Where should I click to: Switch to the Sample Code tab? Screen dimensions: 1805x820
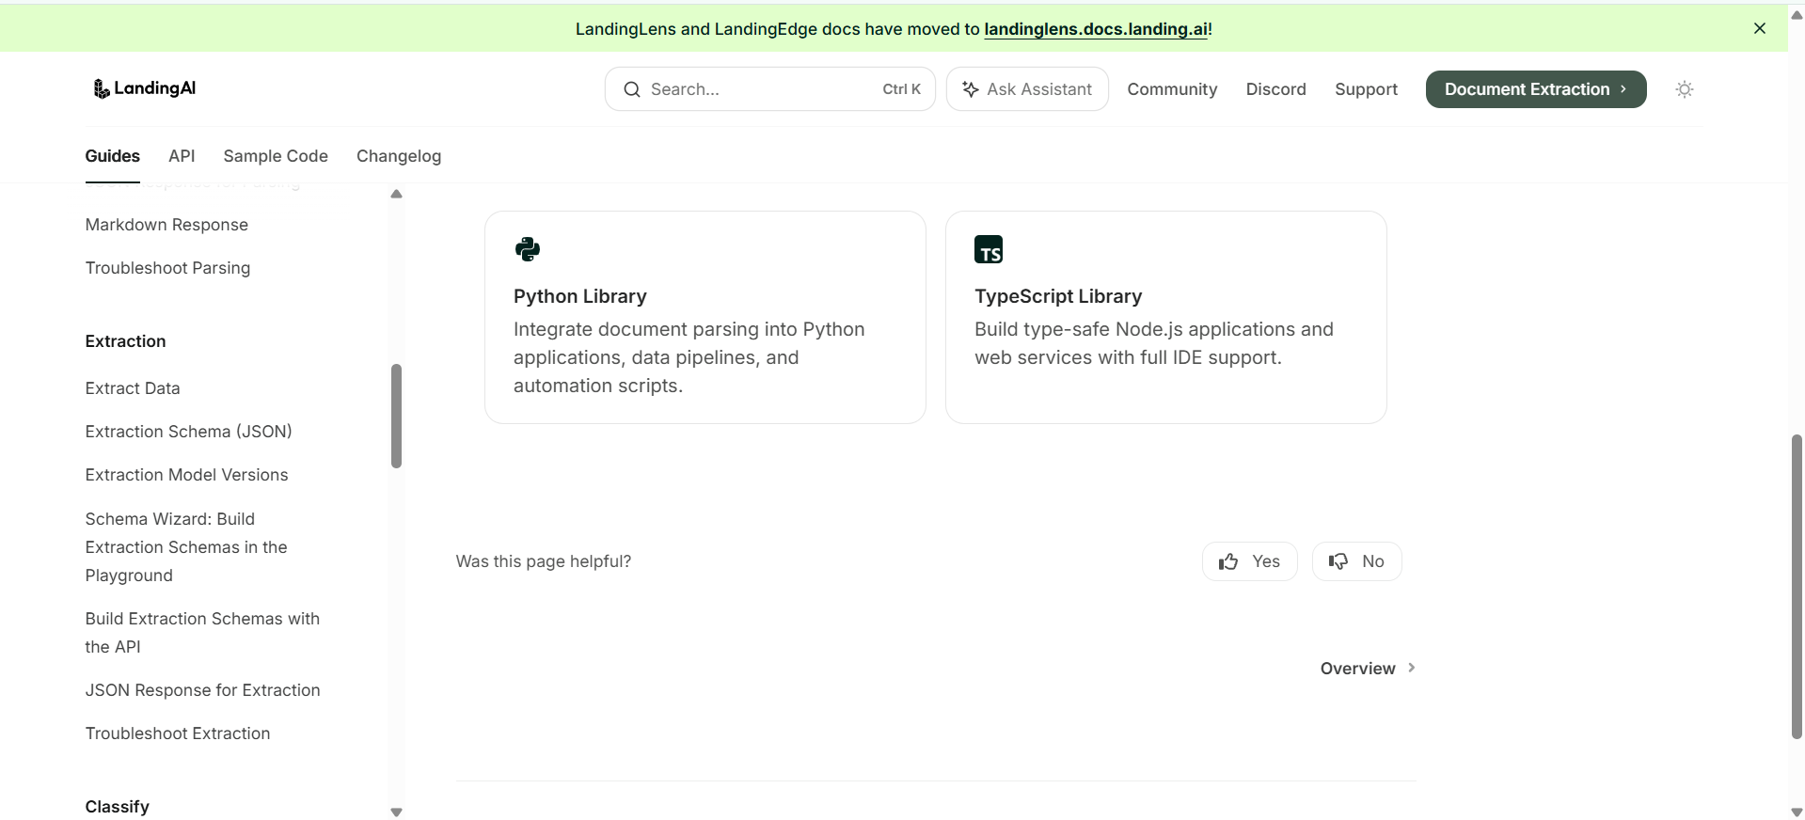276,156
